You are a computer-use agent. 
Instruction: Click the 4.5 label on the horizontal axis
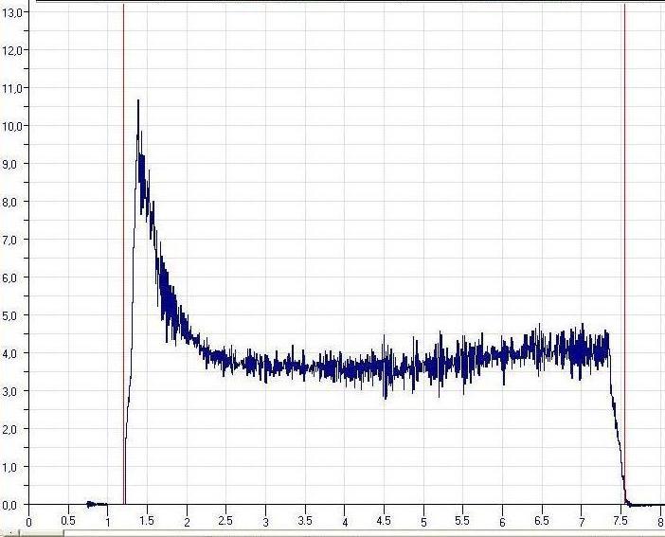click(x=384, y=521)
